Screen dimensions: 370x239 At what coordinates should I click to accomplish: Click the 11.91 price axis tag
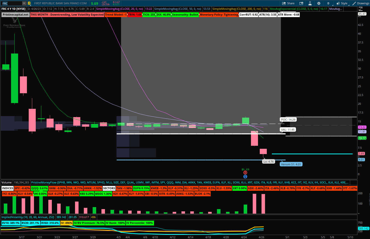[362, 132]
